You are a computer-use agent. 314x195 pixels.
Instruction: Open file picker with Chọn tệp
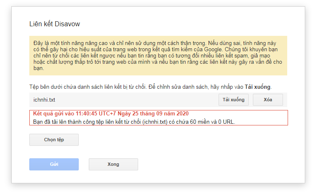54,140
